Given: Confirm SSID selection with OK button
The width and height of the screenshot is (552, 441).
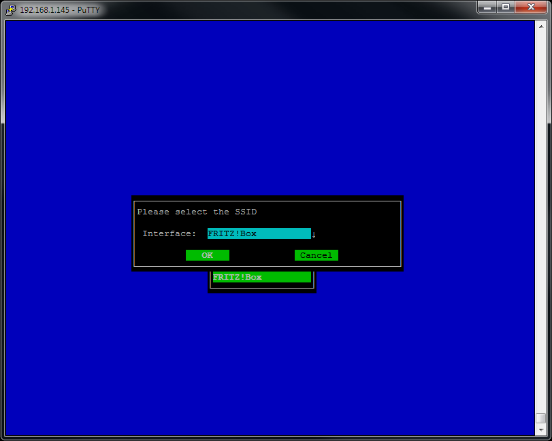Looking at the screenshot, I should 208,255.
